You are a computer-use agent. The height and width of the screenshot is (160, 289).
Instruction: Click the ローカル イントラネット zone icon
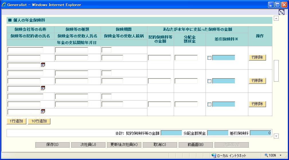pyautogui.click(x=214, y=155)
